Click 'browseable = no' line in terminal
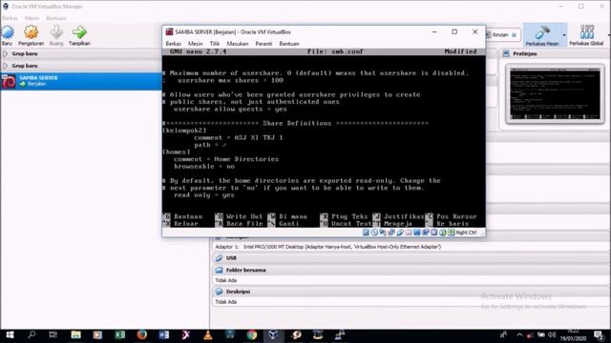 (x=204, y=166)
